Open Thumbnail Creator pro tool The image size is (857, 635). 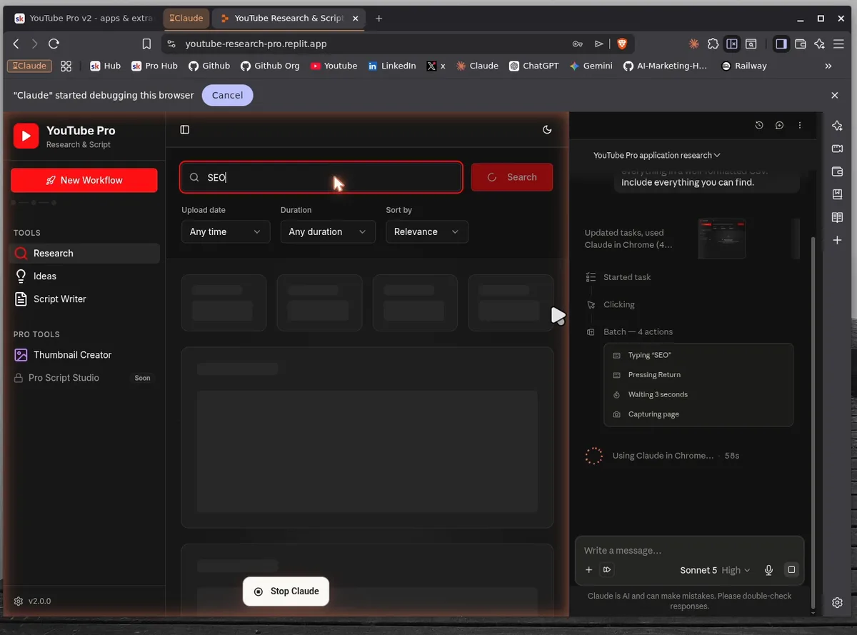tap(84, 354)
